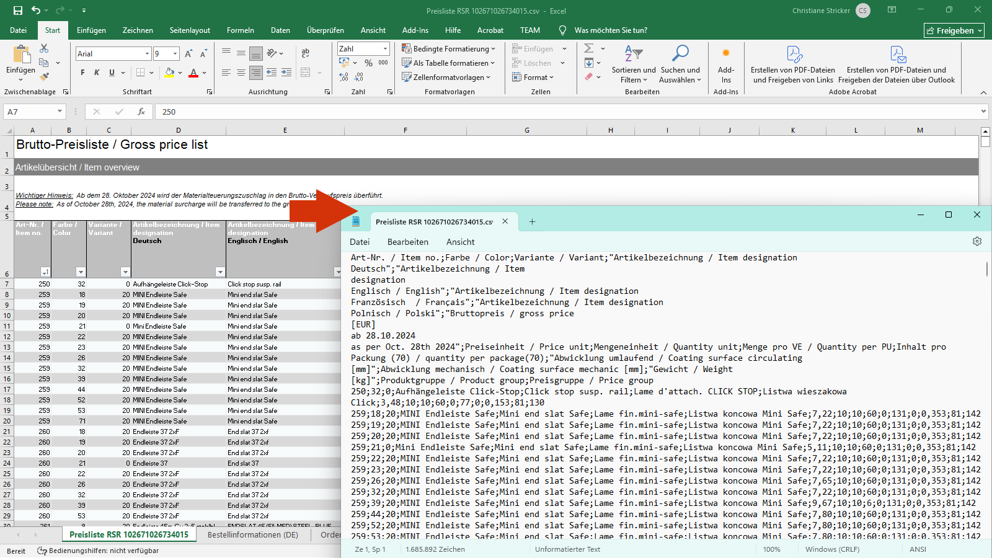Toggle bold formatting (F)
Viewport: 992px width, 558px height.
click(82, 73)
